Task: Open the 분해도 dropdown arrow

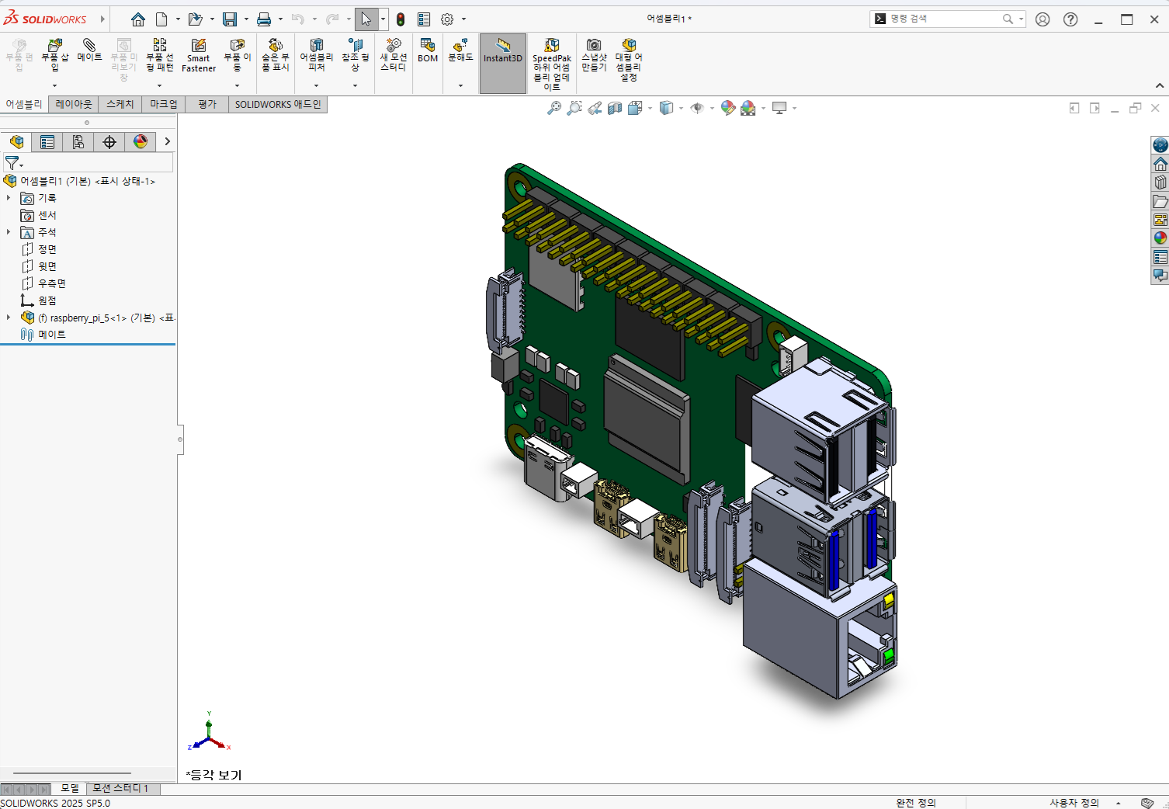Action: pos(460,85)
